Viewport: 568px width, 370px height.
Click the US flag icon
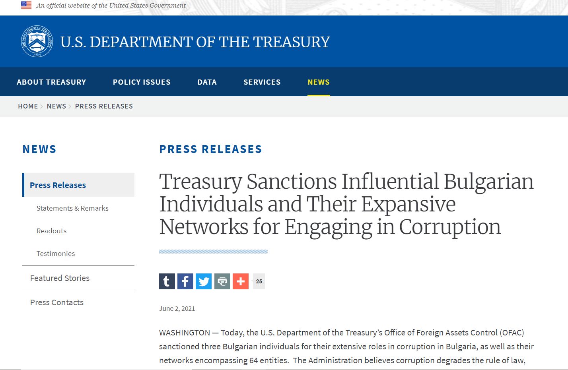click(x=26, y=5)
